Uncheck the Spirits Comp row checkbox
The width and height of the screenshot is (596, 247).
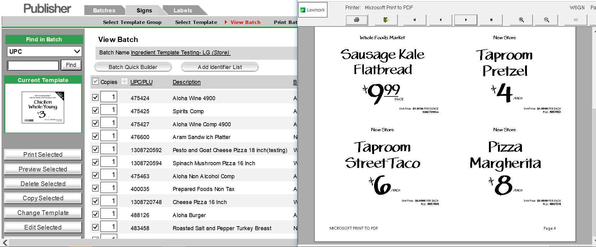pos(96,110)
